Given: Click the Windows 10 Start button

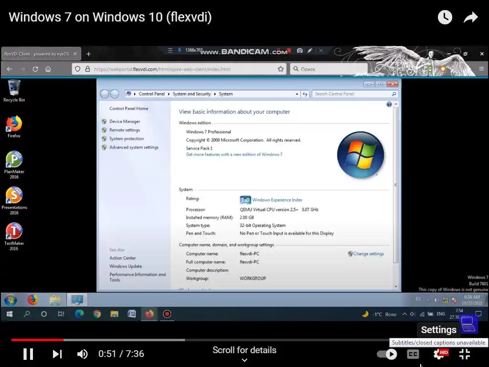Looking at the screenshot, I should [10, 314].
